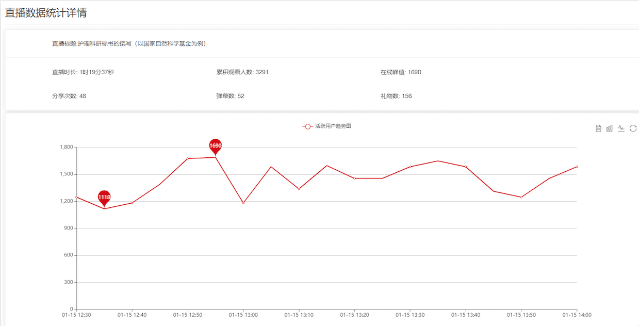Screen dimensions: 639x326
Task: Click the line data point at 01-15 12:30
Action: (x=77, y=197)
